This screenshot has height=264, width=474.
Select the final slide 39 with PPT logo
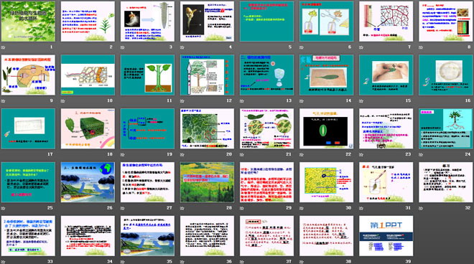point(386,236)
